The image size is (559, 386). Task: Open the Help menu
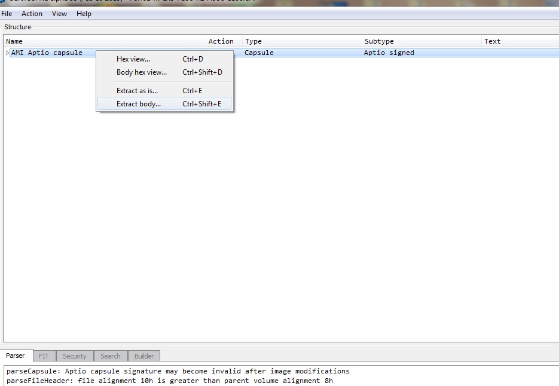pos(84,14)
